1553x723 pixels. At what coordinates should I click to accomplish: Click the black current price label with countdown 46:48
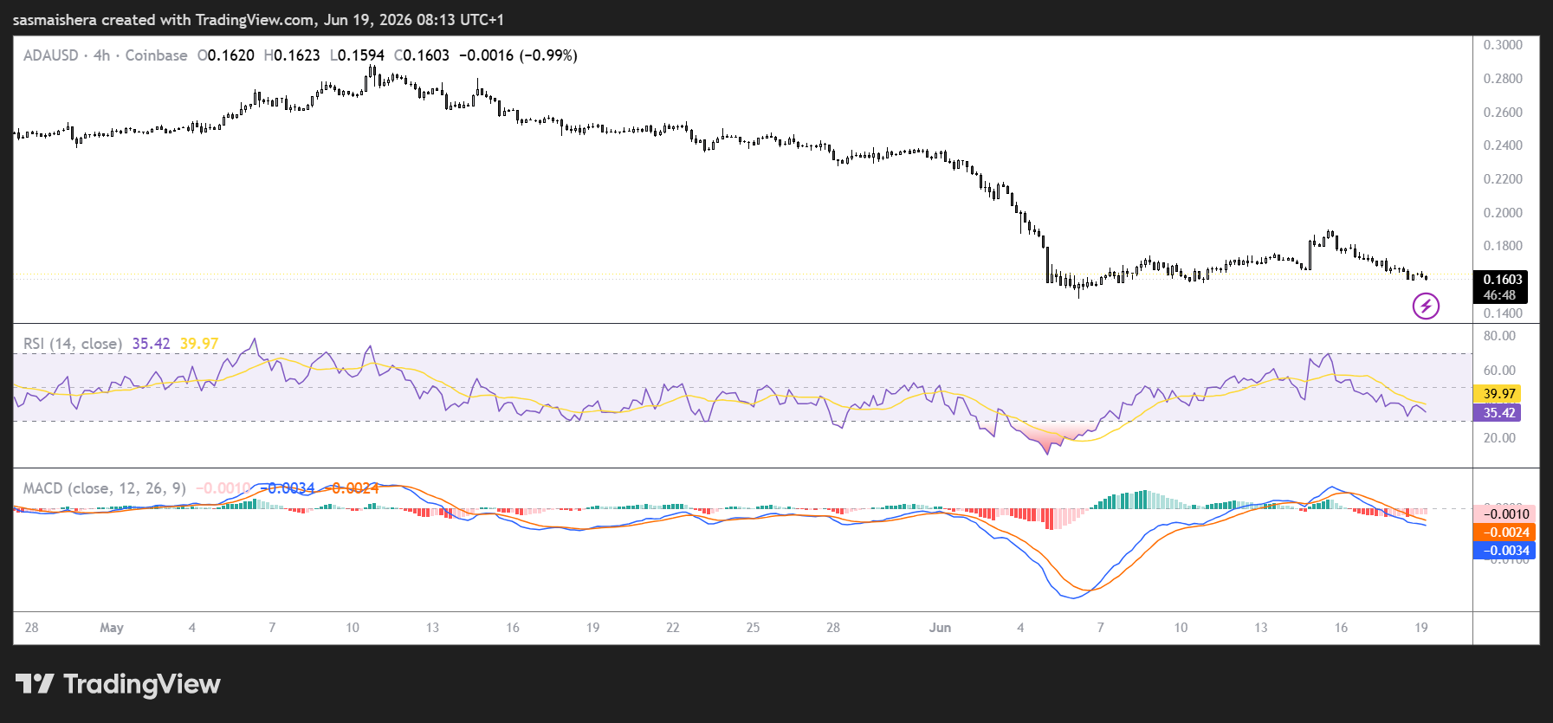[x=1501, y=287]
